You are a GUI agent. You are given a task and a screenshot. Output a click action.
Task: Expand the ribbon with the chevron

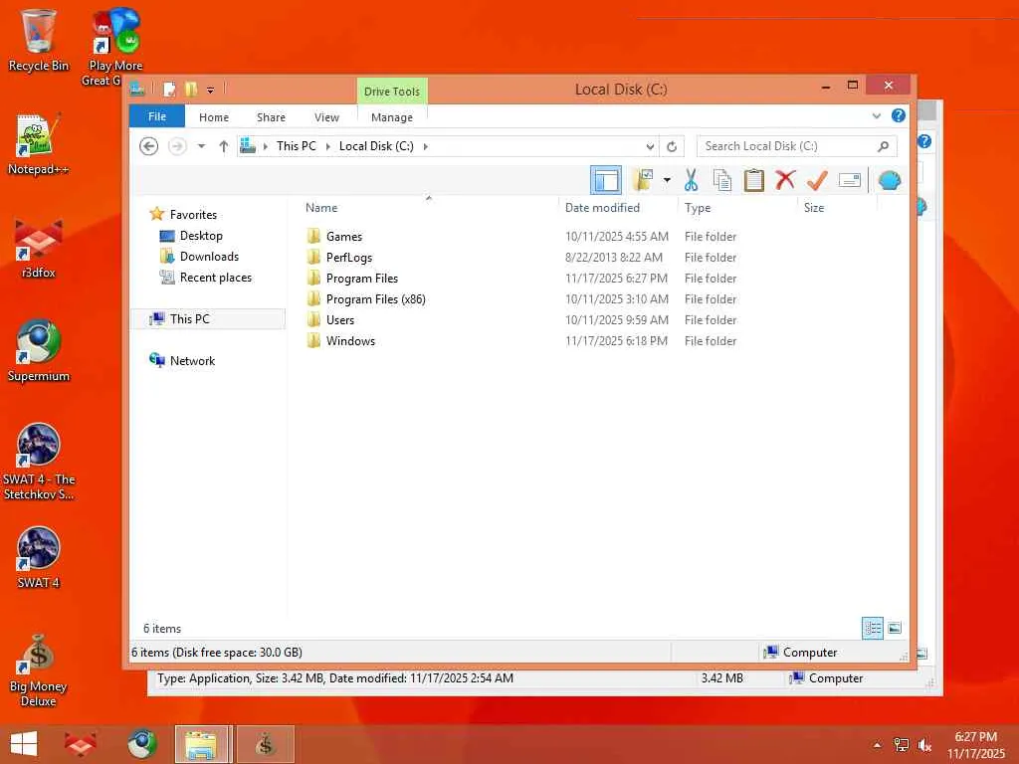(x=877, y=115)
